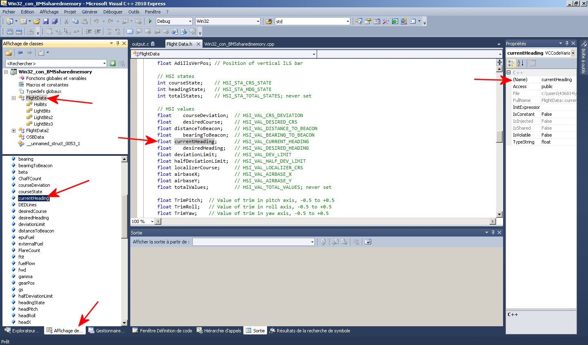The height and width of the screenshot is (345, 588).
Task: Open the Outils menu
Action: point(134,12)
